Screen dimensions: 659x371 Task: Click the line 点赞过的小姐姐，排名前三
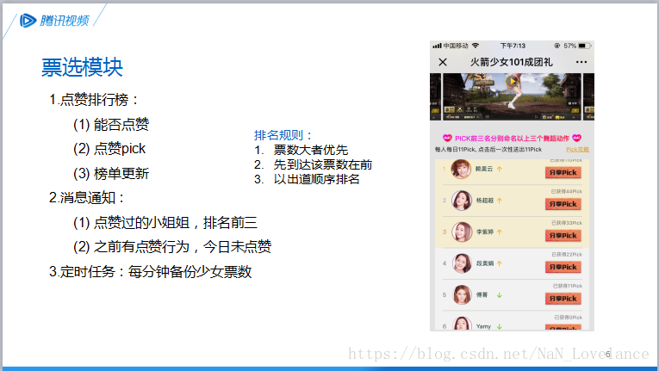175,222
